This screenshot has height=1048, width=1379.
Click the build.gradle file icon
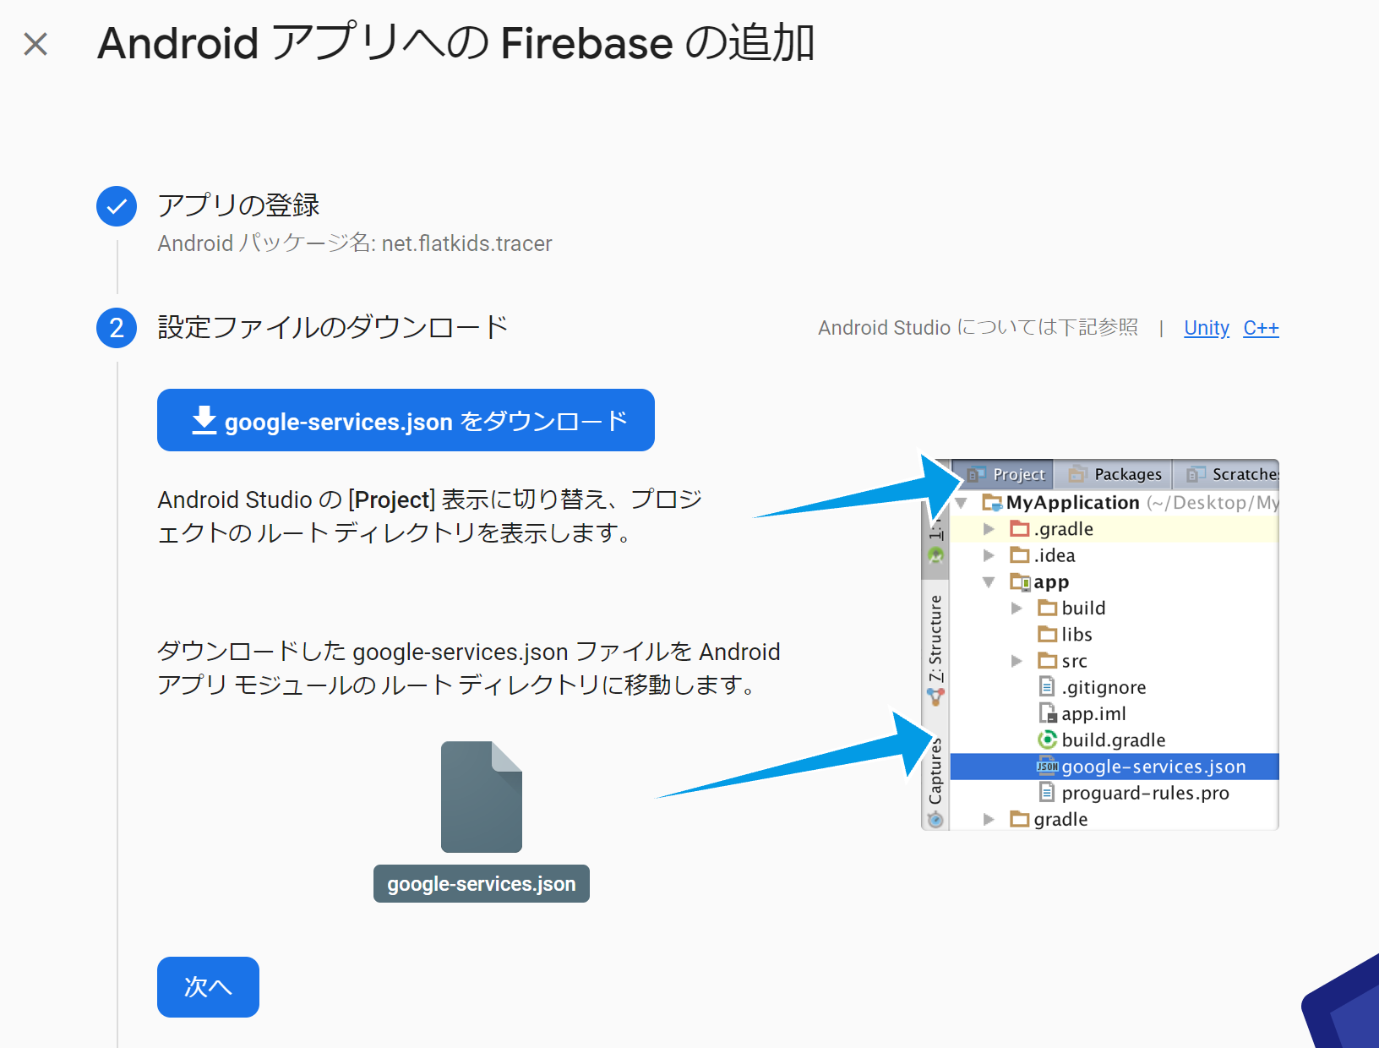[1047, 740]
